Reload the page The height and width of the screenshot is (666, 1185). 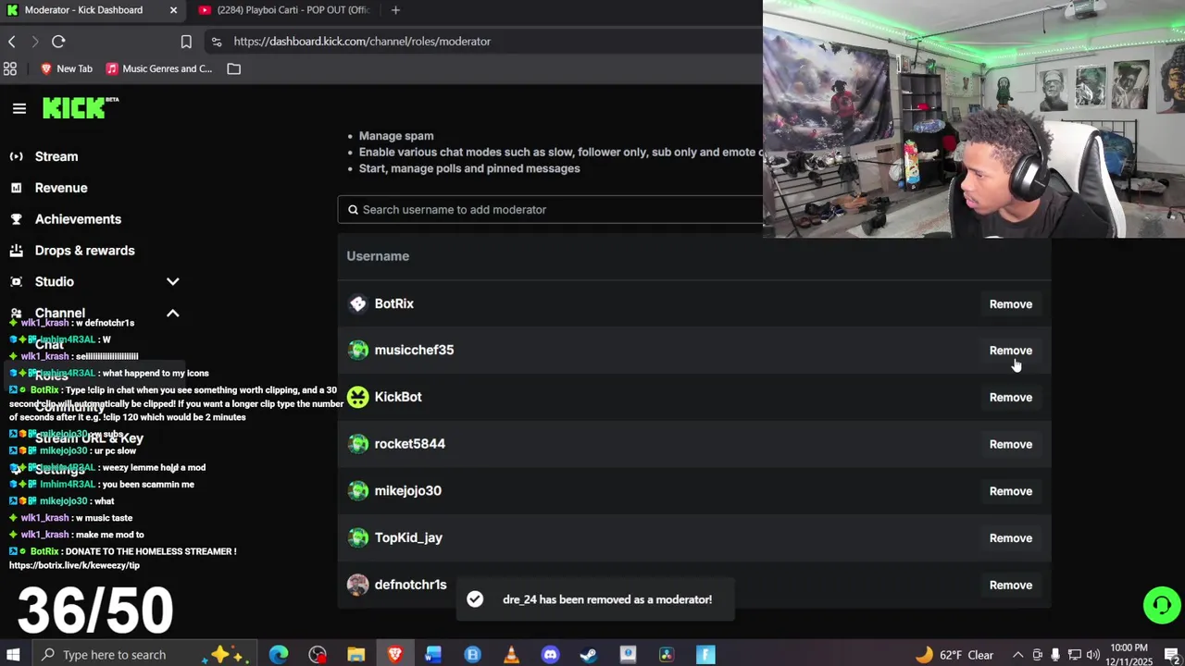[x=58, y=42]
